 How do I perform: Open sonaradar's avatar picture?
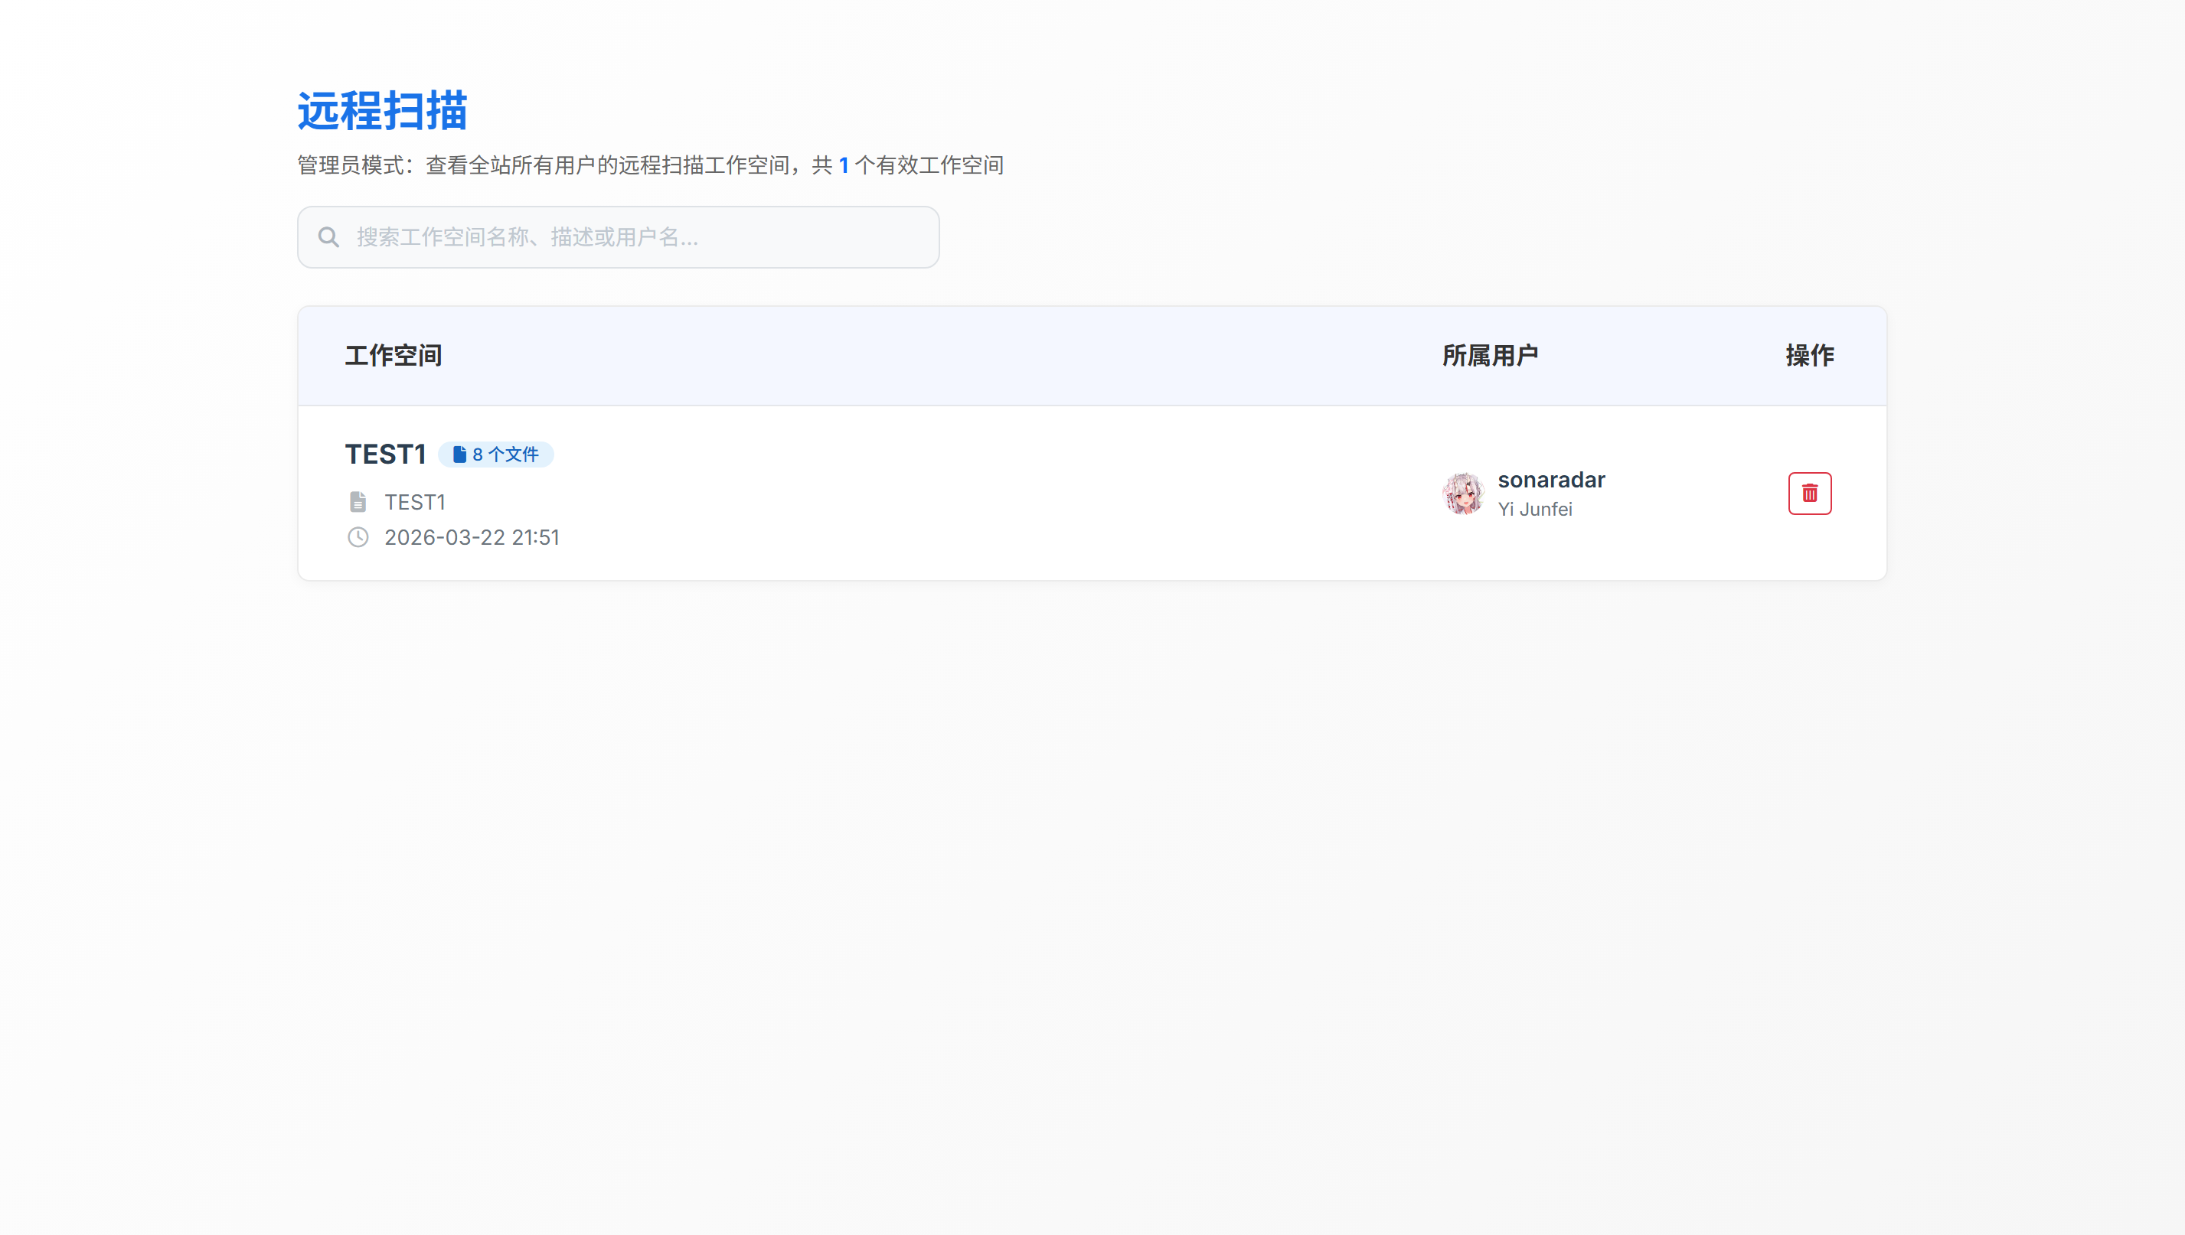(1463, 494)
